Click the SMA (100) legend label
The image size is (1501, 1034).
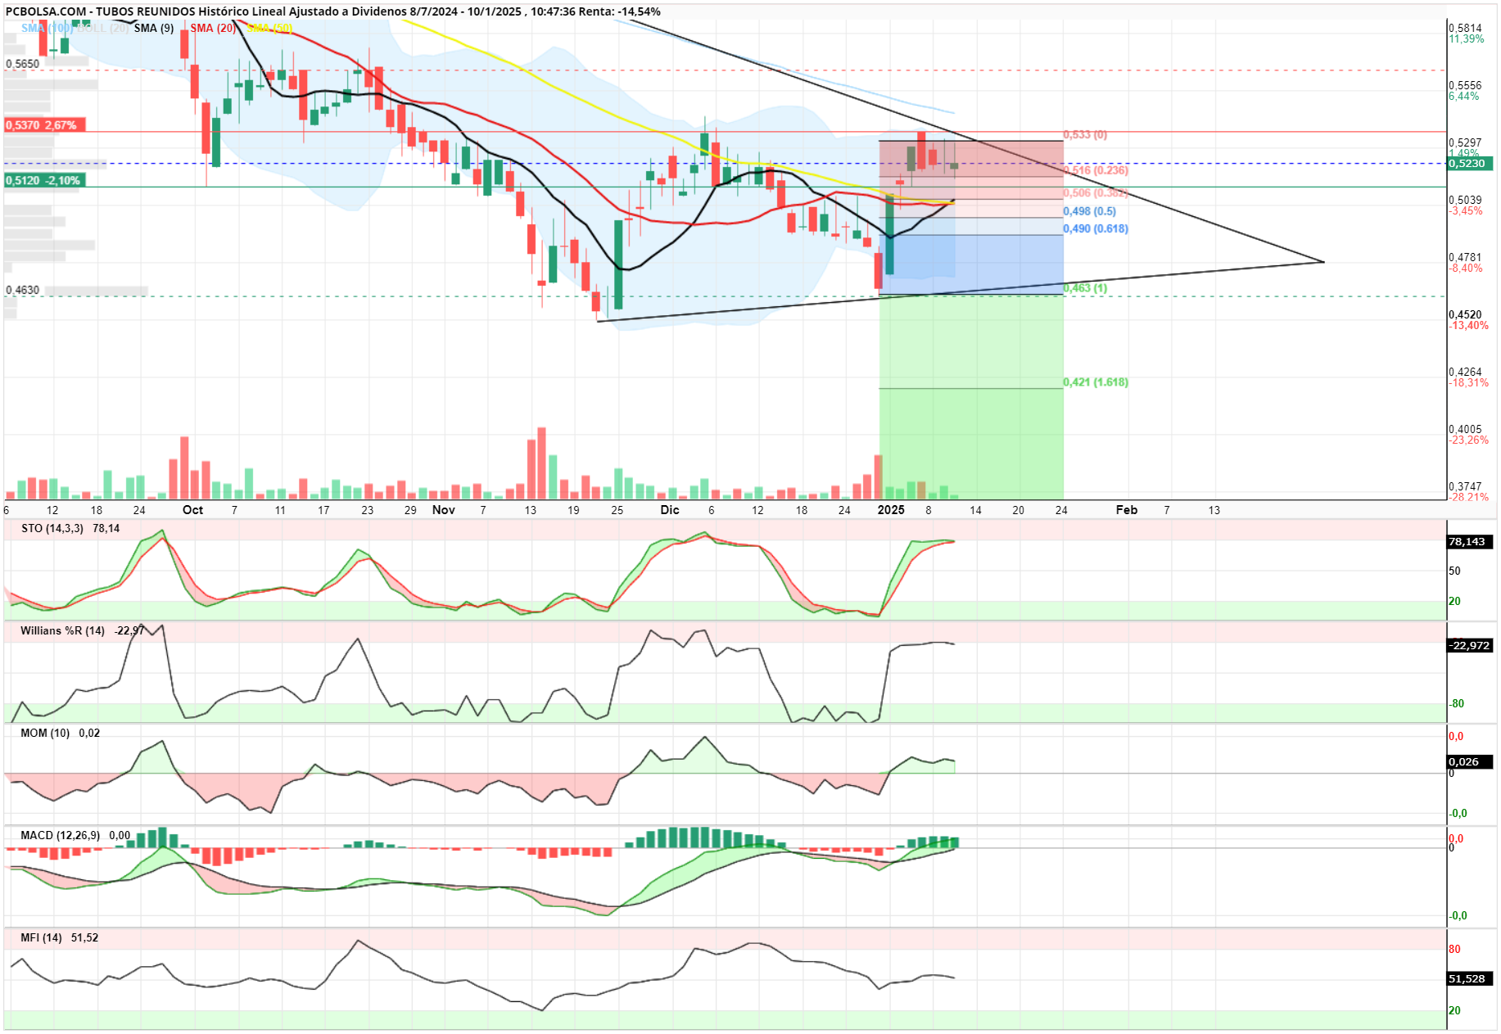47,28
